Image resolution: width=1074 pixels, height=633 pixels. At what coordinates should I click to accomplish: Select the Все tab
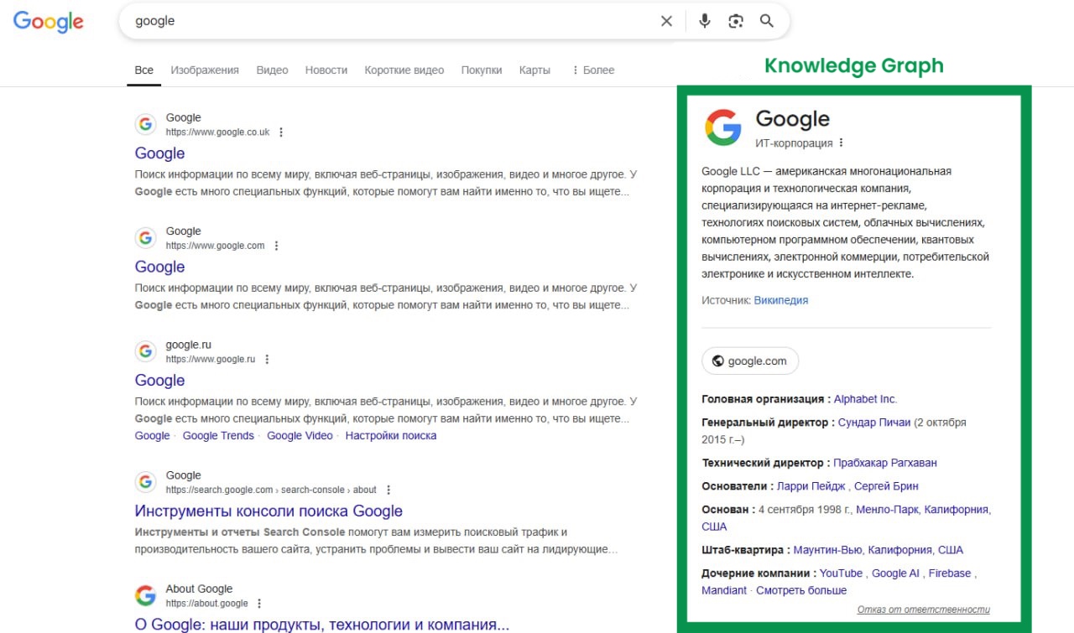coord(144,70)
